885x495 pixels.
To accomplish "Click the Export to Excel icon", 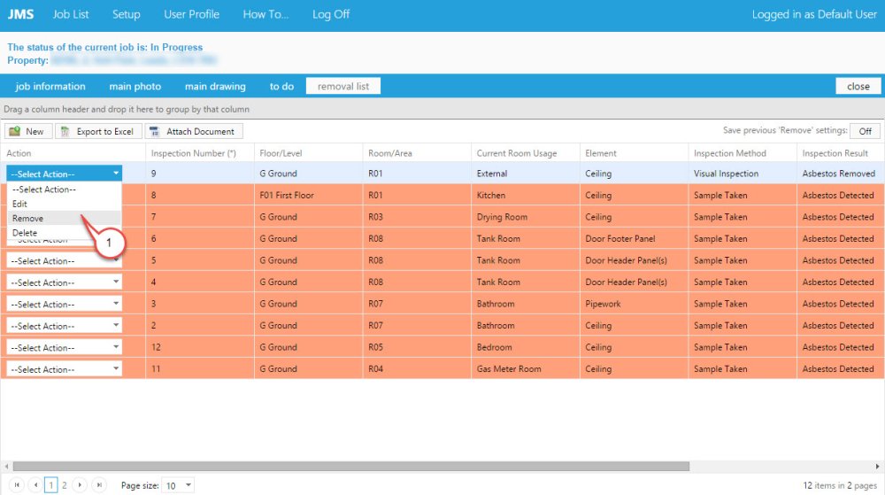I will (65, 132).
